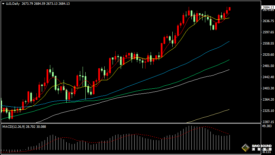Click the SINO SOUND watermark text
This screenshot has height=155, width=275.
(262, 146)
